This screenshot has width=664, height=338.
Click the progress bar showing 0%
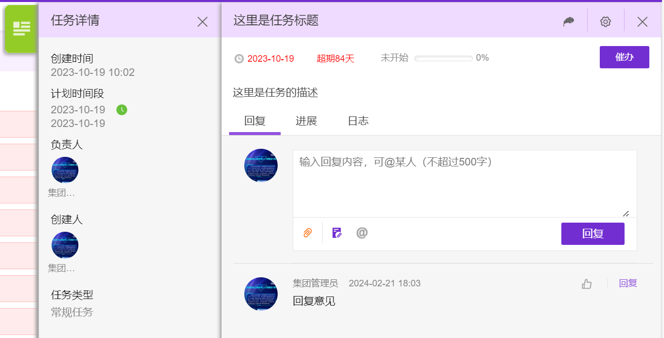click(x=443, y=58)
